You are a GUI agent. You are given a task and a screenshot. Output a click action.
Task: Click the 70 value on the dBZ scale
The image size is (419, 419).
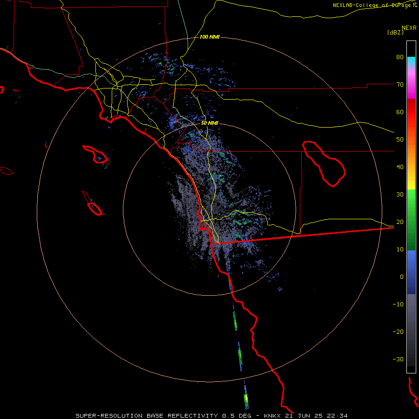[400, 84]
